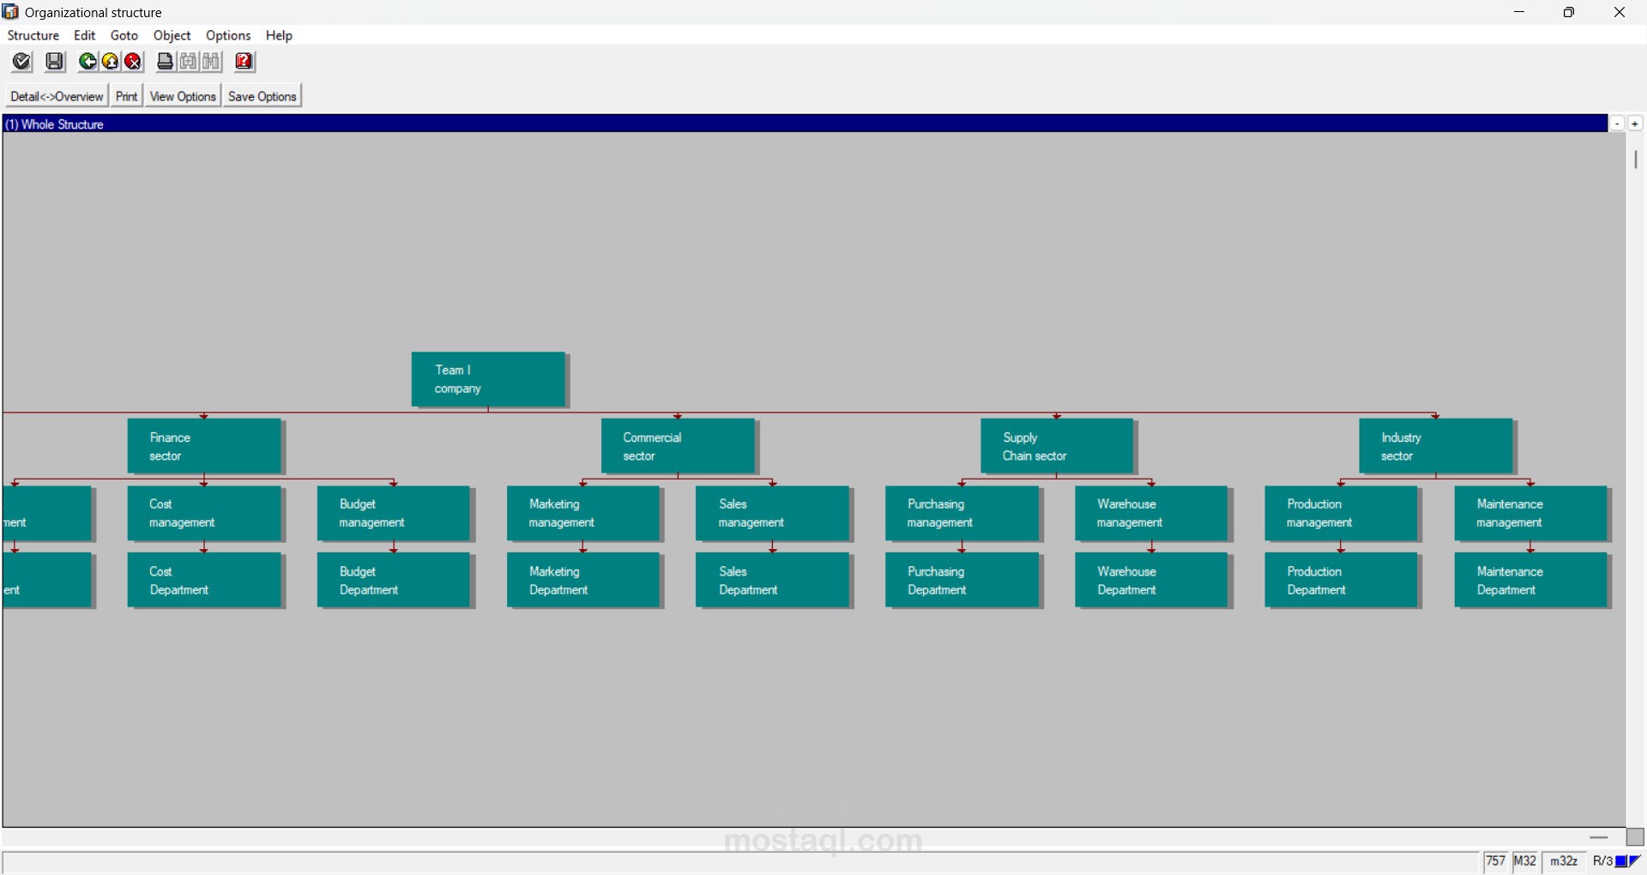
Task: Click the zoom plus button on the chart
Action: point(1636,124)
